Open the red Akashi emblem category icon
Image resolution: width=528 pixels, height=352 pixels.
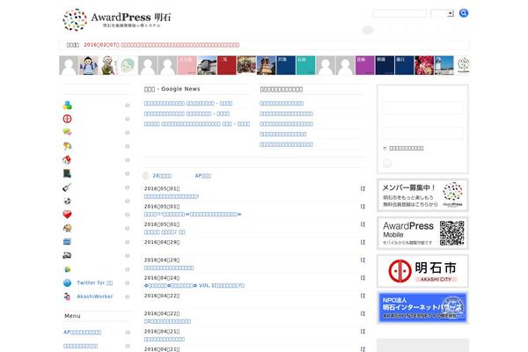click(68, 119)
